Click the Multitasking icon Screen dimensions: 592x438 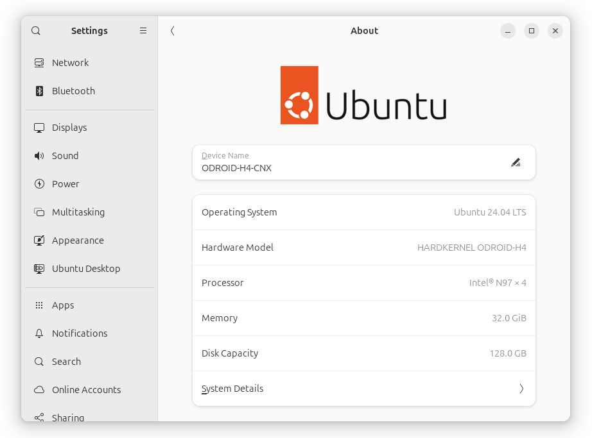coord(39,212)
